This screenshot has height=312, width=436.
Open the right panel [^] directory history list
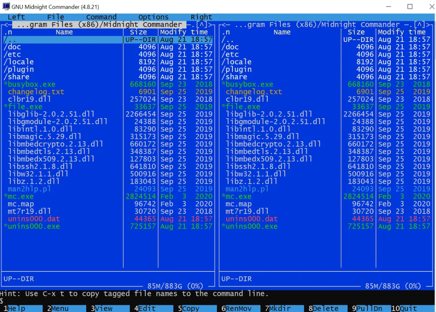click(419, 25)
